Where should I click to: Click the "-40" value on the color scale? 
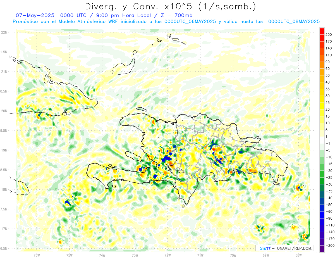click(x=329, y=198)
